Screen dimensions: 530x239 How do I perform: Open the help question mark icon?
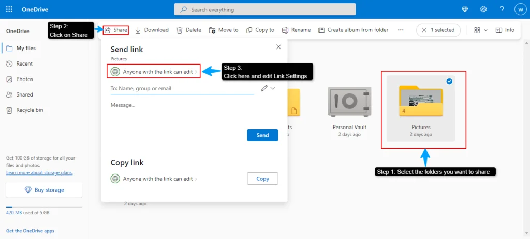(502, 9)
